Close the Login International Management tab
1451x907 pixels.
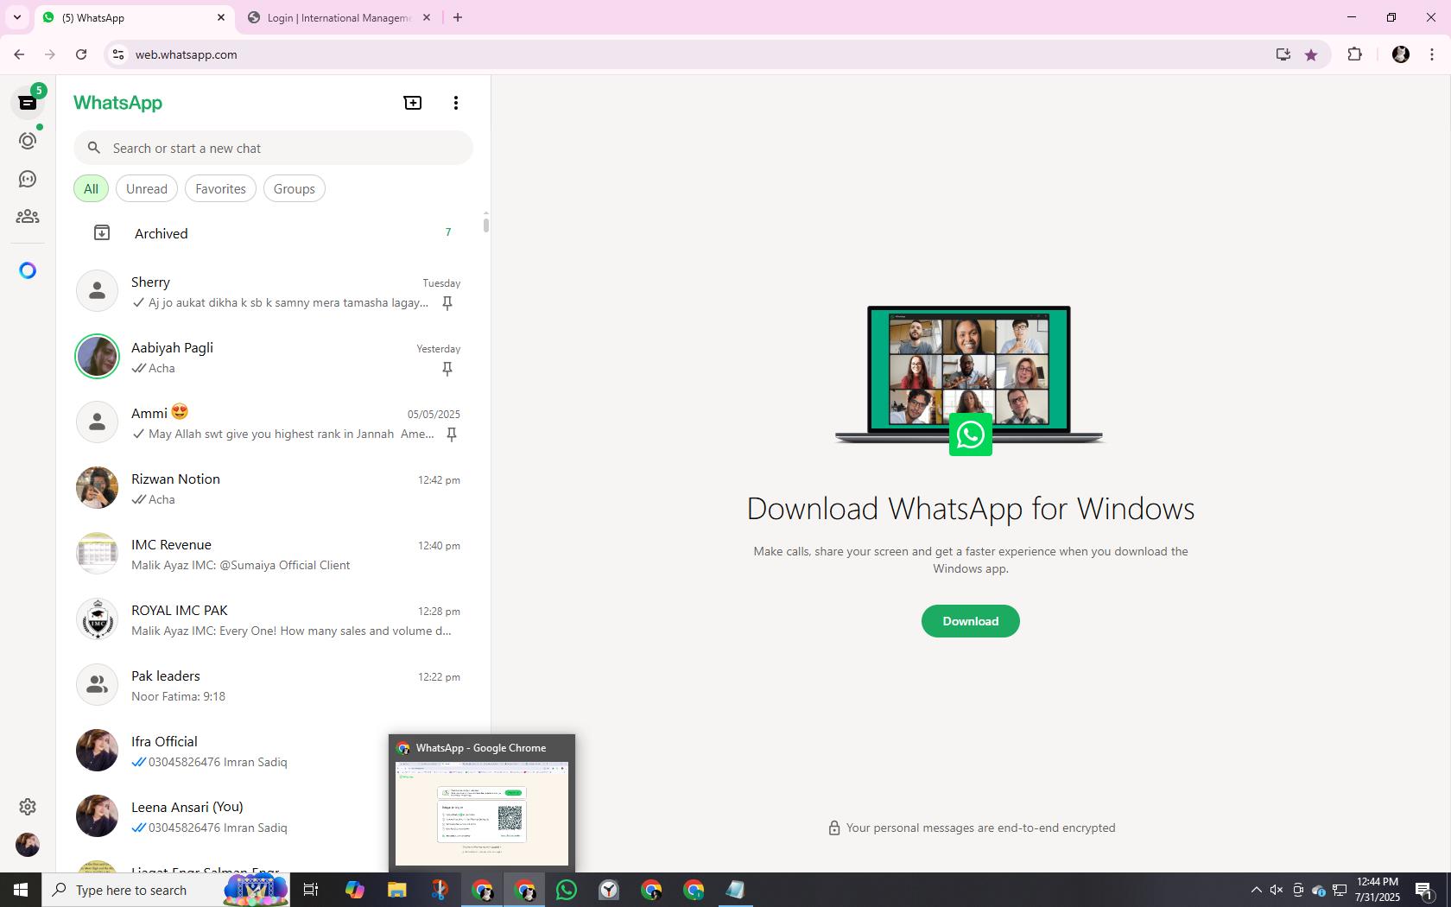[x=426, y=17]
